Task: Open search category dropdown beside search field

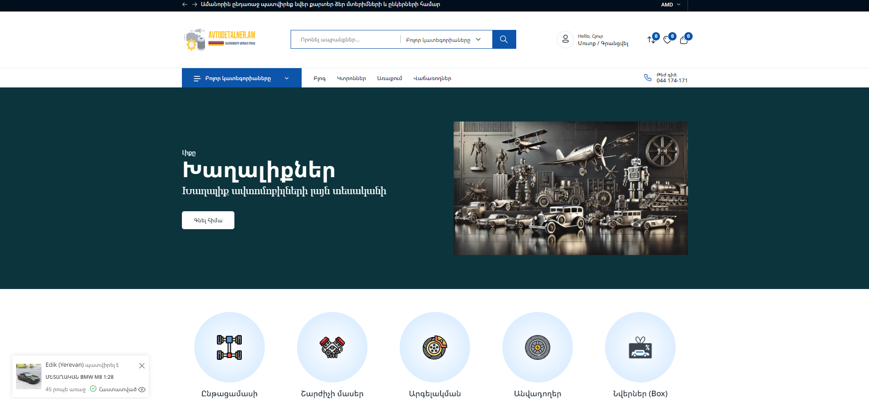Action: (443, 40)
